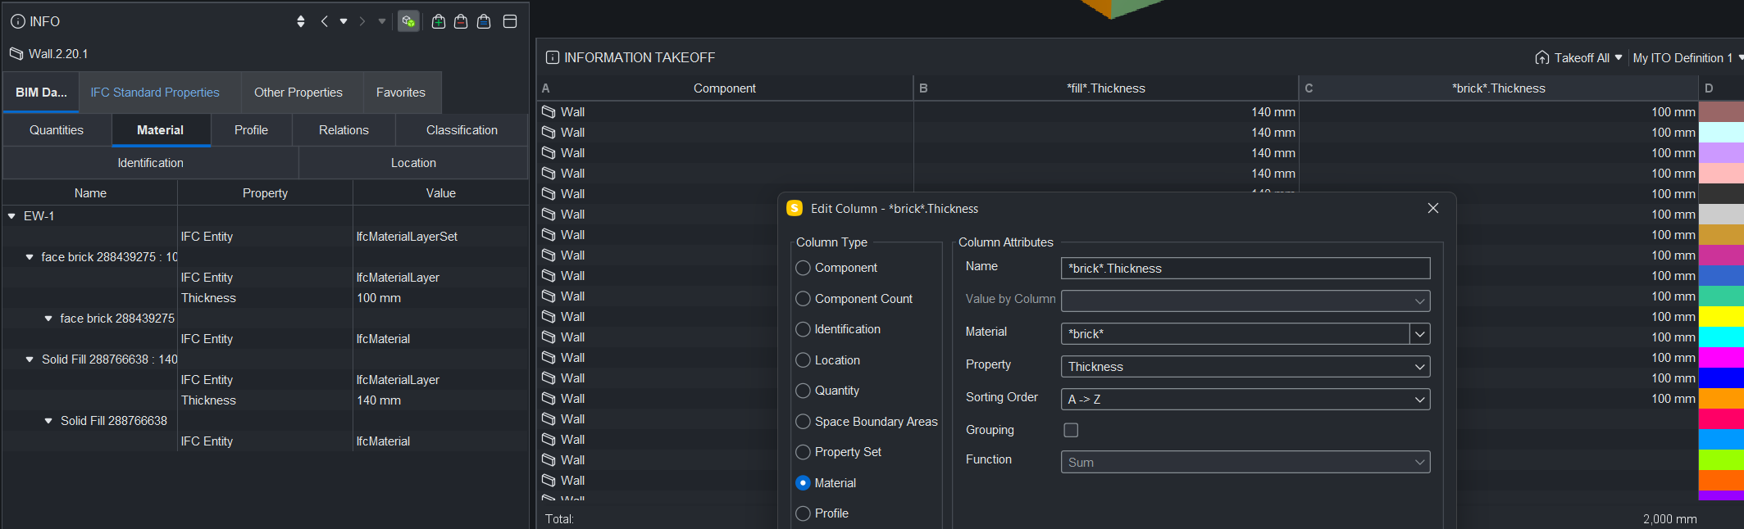Set selection basket with the blue equals bag
Screen dimensions: 1744x529
point(484,21)
